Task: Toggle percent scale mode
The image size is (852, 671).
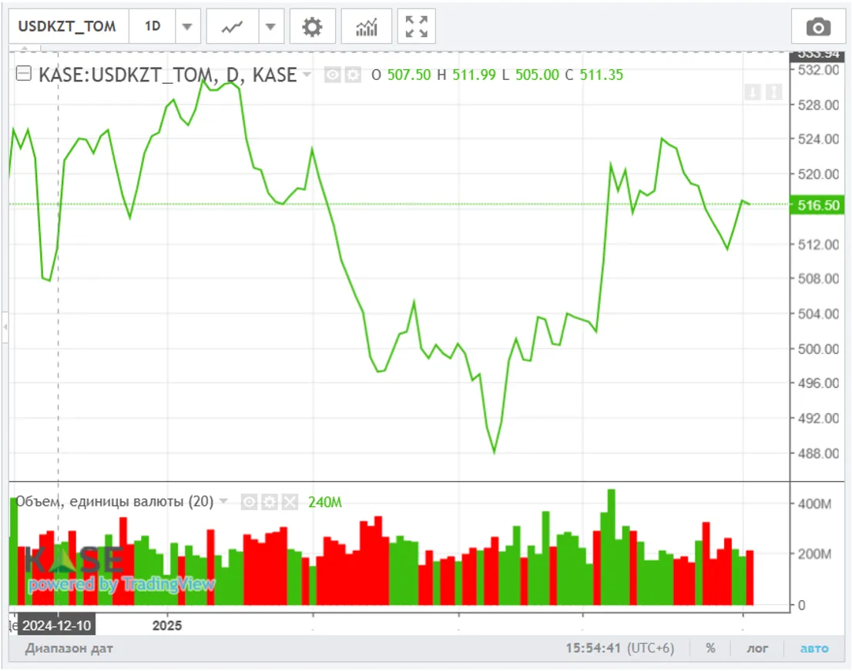Action: pyautogui.click(x=710, y=648)
